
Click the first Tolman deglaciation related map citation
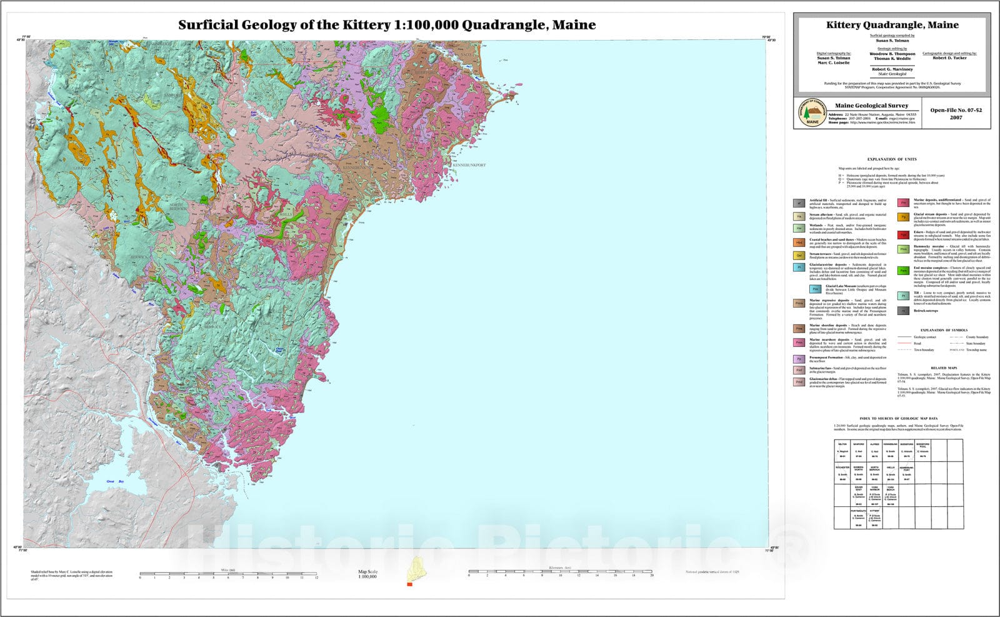click(x=944, y=378)
